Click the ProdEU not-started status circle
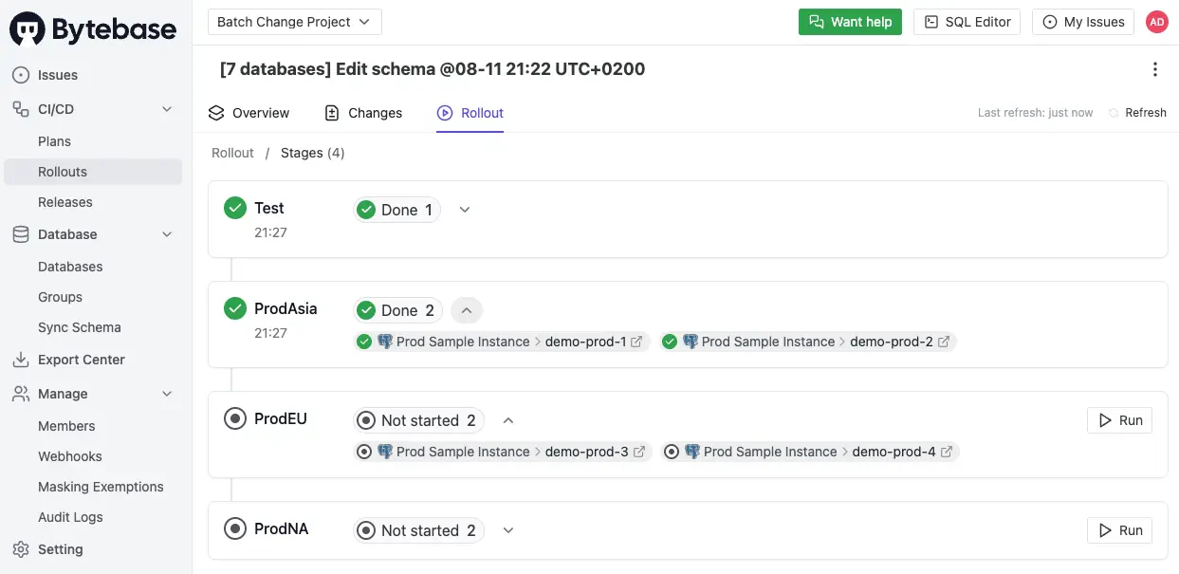This screenshot has height=574, width=1179. [235, 418]
